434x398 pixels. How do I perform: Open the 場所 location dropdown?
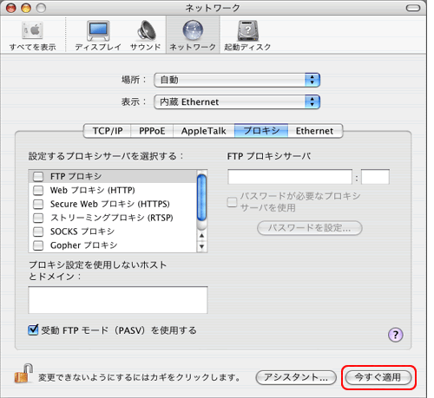click(237, 80)
